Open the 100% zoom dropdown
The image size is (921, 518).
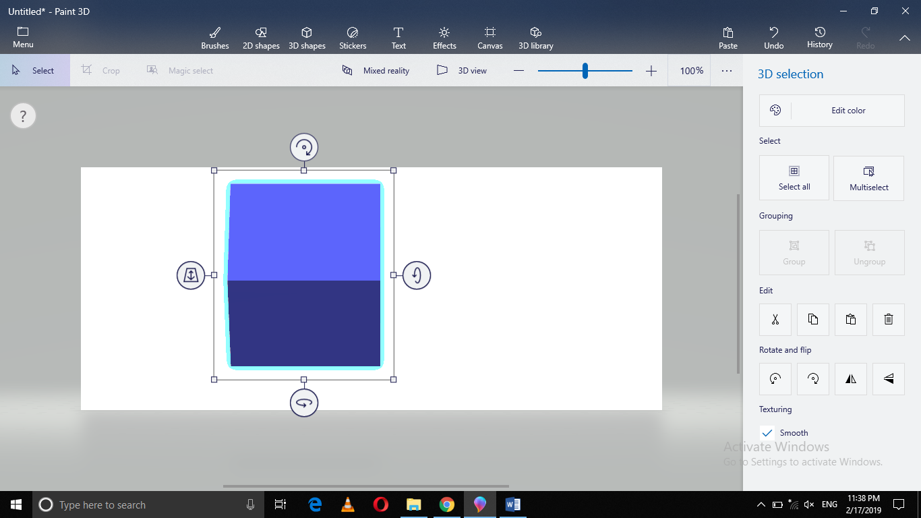pyautogui.click(x=690, y=70)
